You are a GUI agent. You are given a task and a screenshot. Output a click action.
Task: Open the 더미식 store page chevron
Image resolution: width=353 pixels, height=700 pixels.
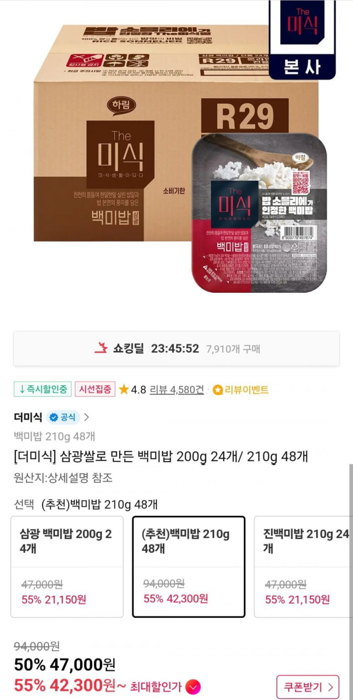click(86, 417)
